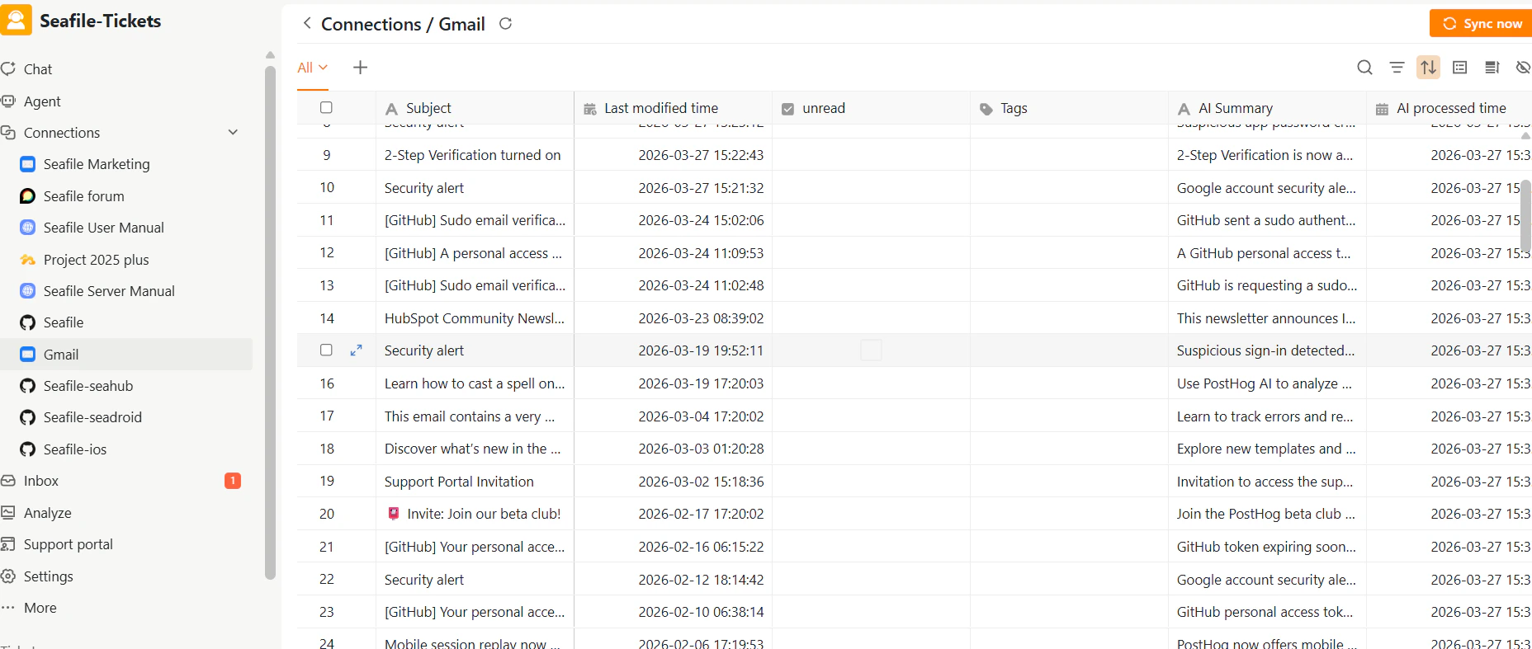The image size is (1532, 649).
Task: Open Project 2025 plus connection
Action: (x=97, y=260)
